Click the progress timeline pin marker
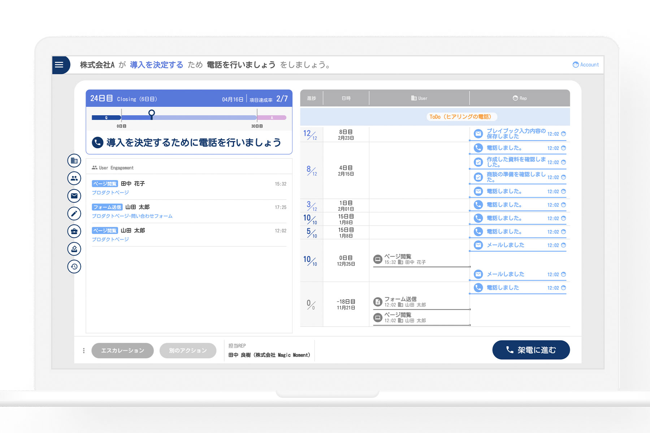The width and height of the screenshot is (650, 433). tap(152, 114)
